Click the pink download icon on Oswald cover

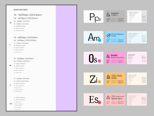click(x=100, y=61)
